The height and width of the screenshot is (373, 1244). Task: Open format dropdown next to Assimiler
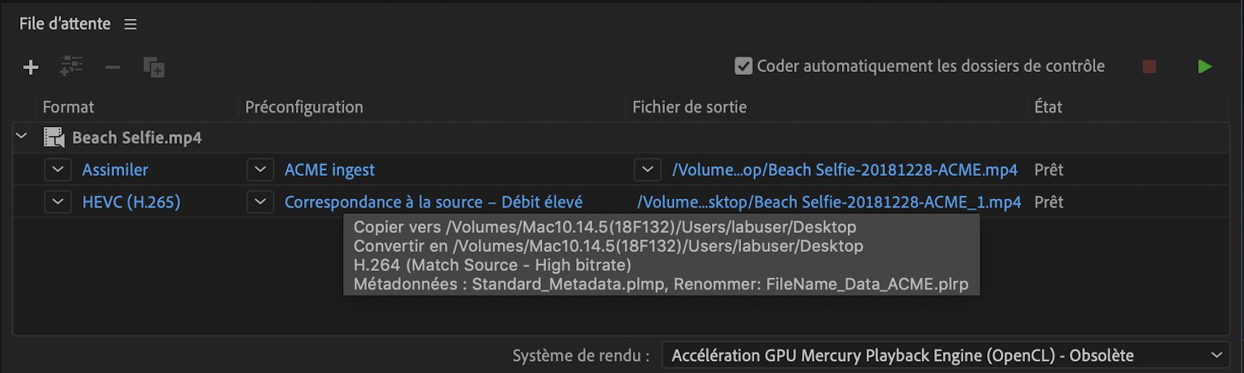[57, 170]
